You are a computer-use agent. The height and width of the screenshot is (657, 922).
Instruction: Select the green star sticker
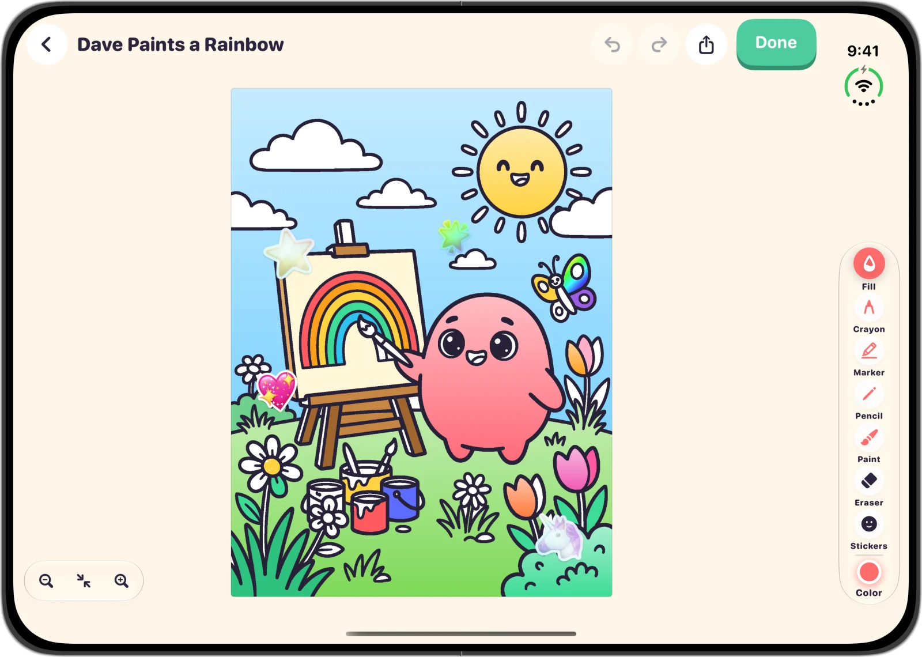(x=454, y=236)
